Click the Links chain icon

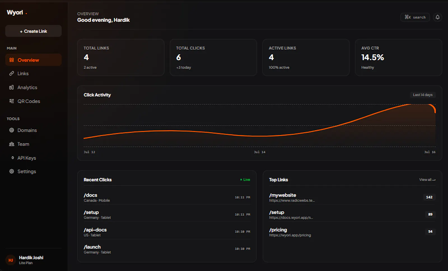point(11,73)
